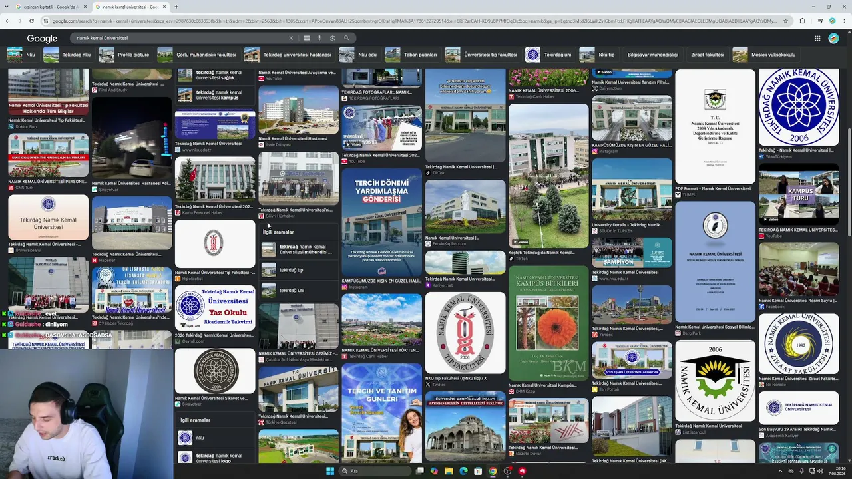This screenshot has width=852, height=479.
Task: Open the 'Yaz Okulu Akademik Takvimi' image
Action: coord(215,308)
